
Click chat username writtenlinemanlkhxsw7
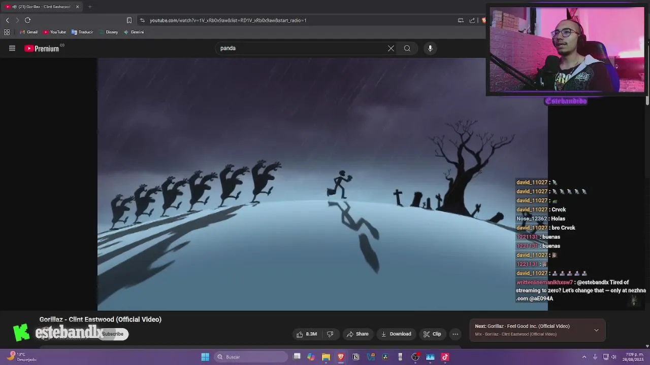(544, 282)
